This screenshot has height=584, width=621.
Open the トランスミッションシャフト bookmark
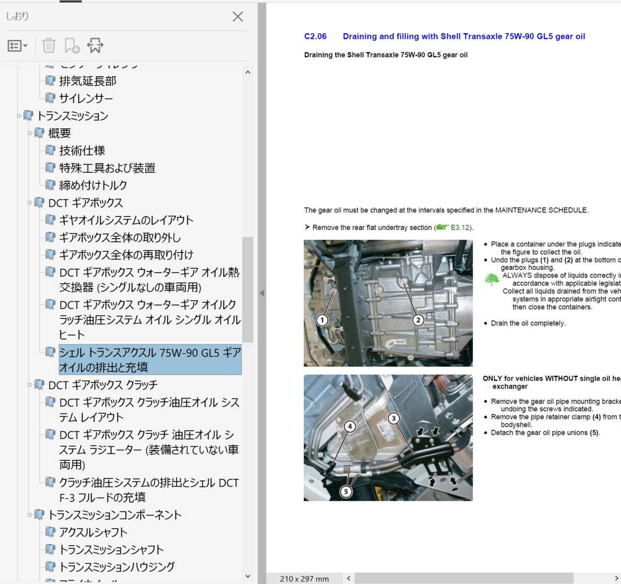coord(111,549)
